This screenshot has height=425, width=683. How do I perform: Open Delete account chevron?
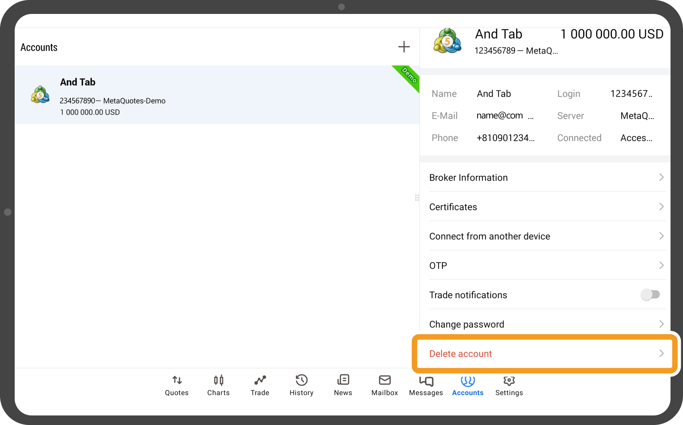[x=661, y=353]
